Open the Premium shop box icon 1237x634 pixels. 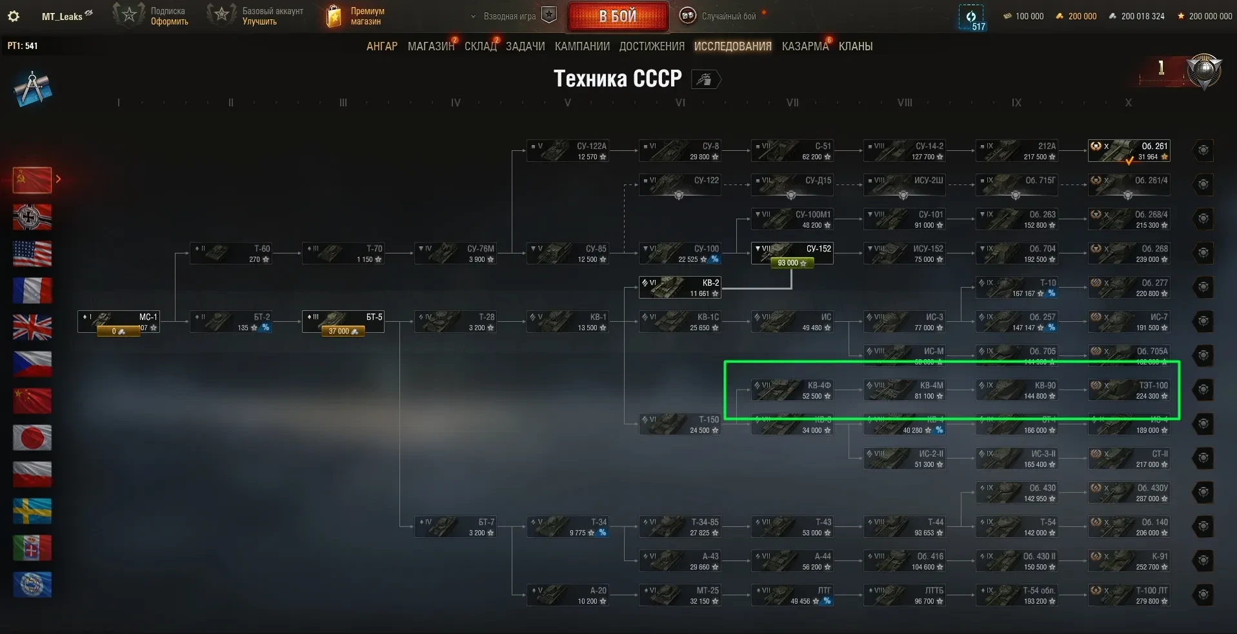tap(334, 16)
